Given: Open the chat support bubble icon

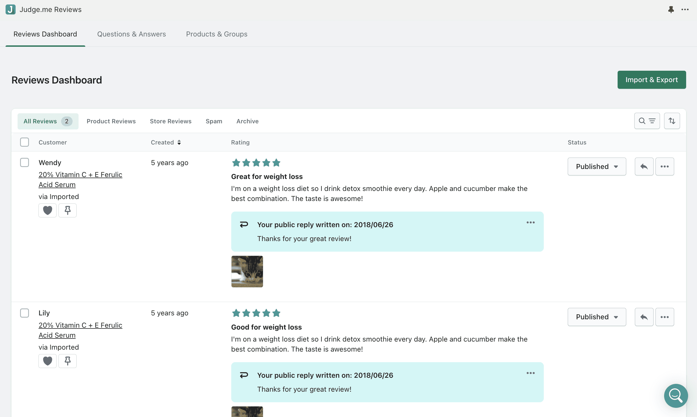Looking at the screenshot, I should [x=676, y=395].
